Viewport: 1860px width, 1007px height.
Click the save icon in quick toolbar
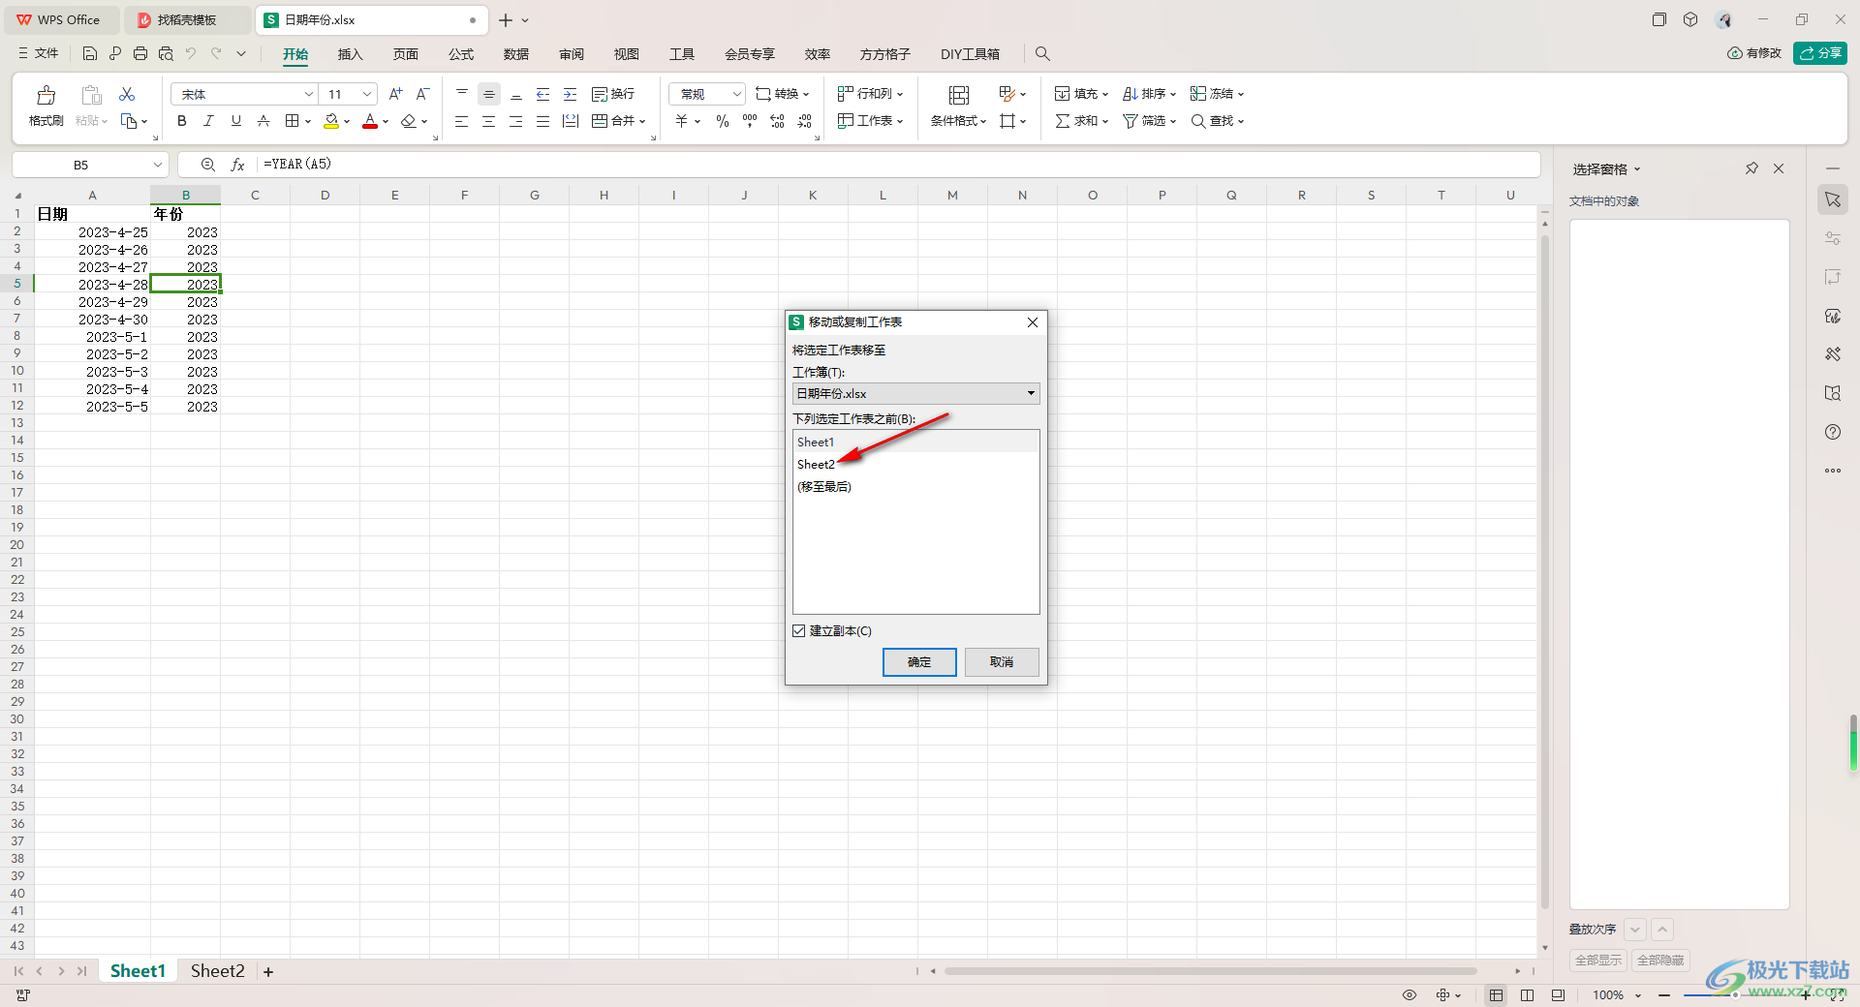pyautogui.click(x=89, y=53)
